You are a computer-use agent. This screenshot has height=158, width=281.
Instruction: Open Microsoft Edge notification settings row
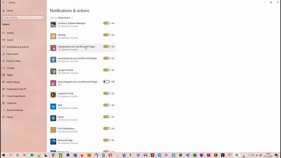pos(83,141)
